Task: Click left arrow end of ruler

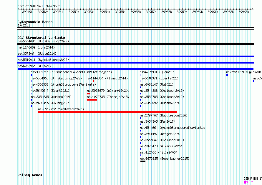Action: point(18,9)
